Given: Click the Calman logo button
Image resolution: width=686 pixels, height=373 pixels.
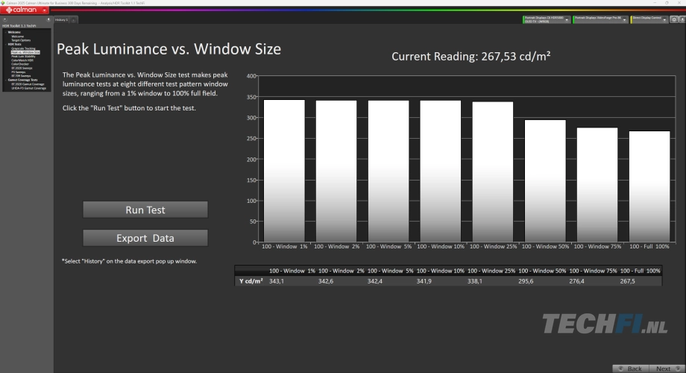Looking at the screenshot, I should point(19,10).
